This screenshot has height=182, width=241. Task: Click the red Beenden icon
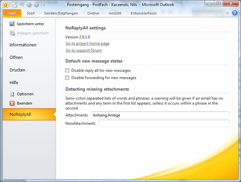coord(12,103)
